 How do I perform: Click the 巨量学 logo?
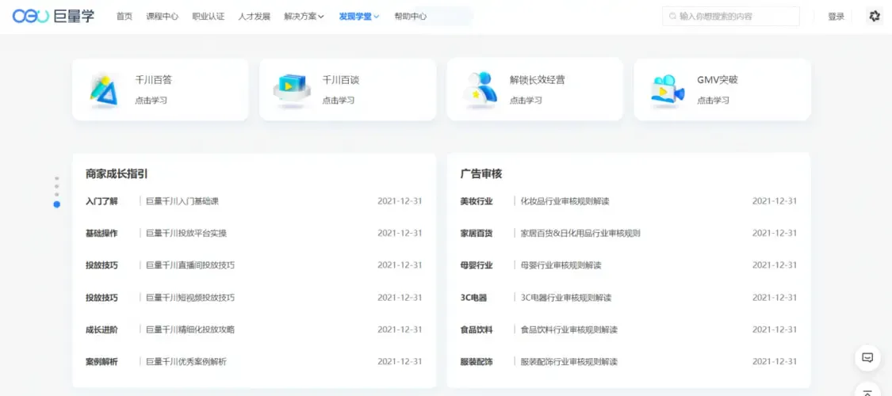[x=53, y=17]
